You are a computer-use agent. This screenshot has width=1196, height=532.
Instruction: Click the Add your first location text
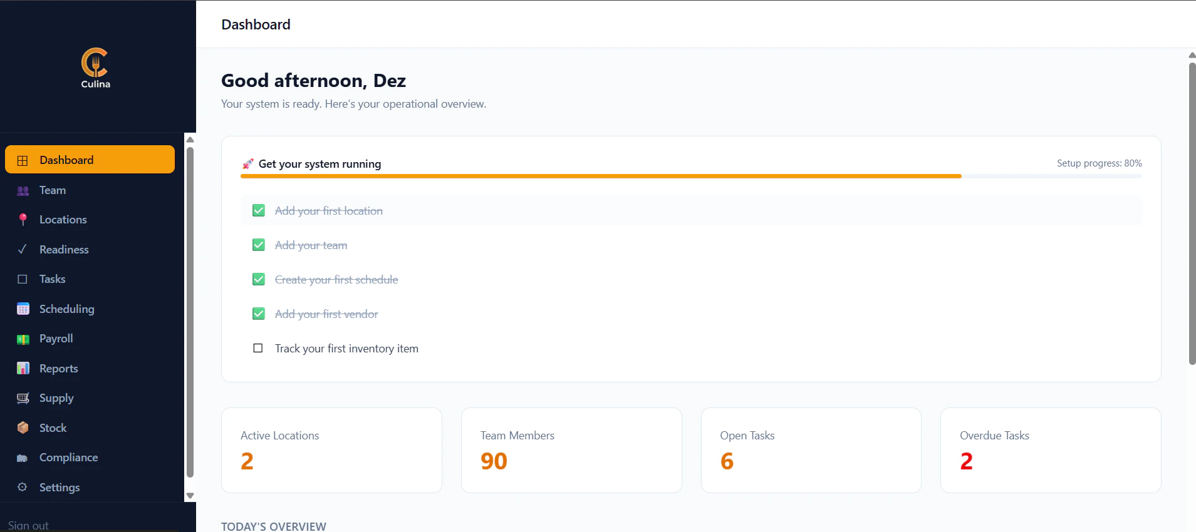[329, 211]
